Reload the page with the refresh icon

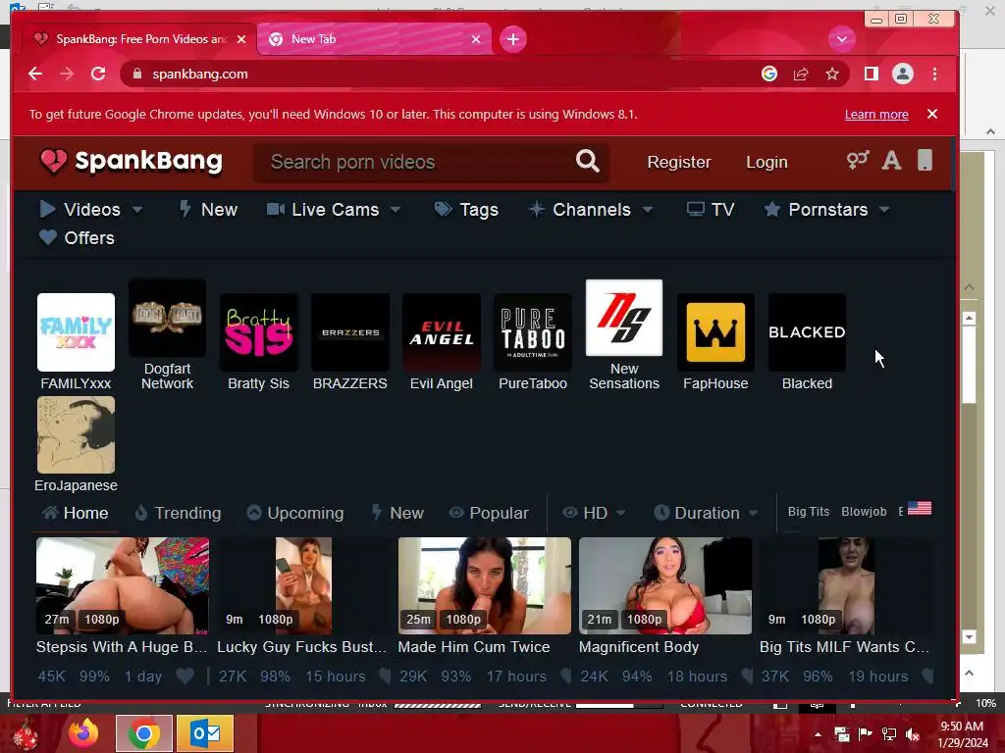98,74
